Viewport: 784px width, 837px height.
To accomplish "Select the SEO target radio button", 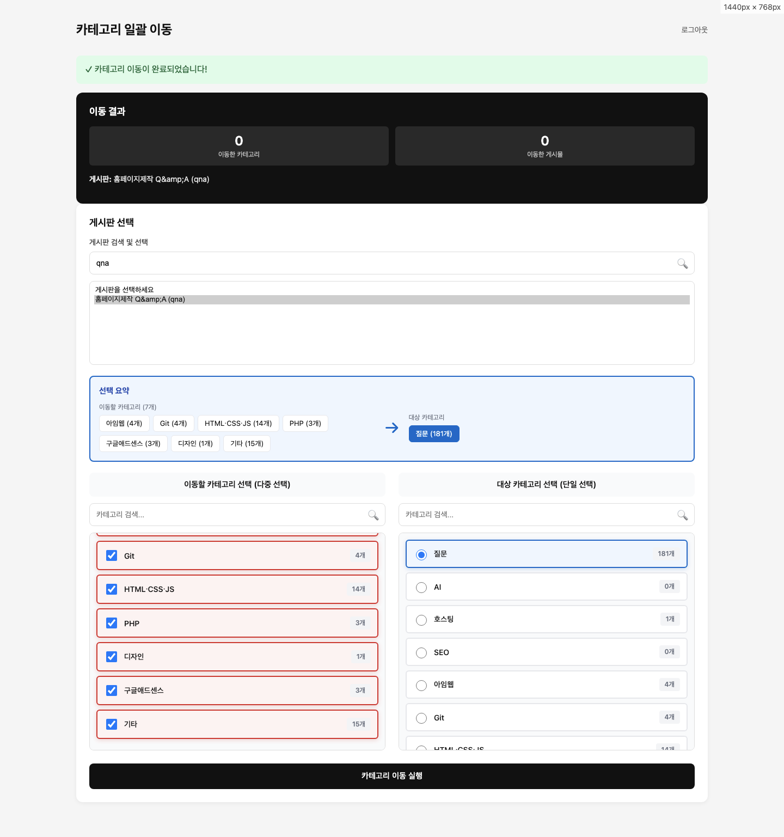I will click(x=421, y=653).
